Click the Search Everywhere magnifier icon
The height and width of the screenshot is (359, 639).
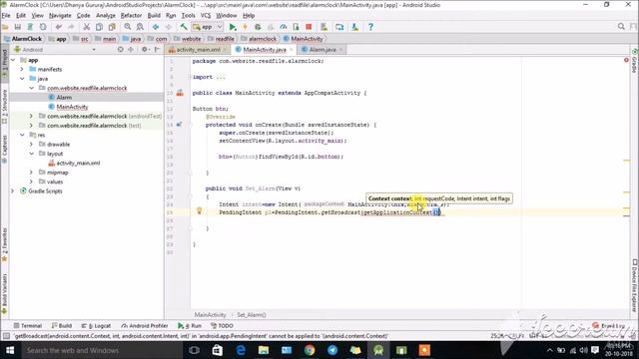point(621,27)
